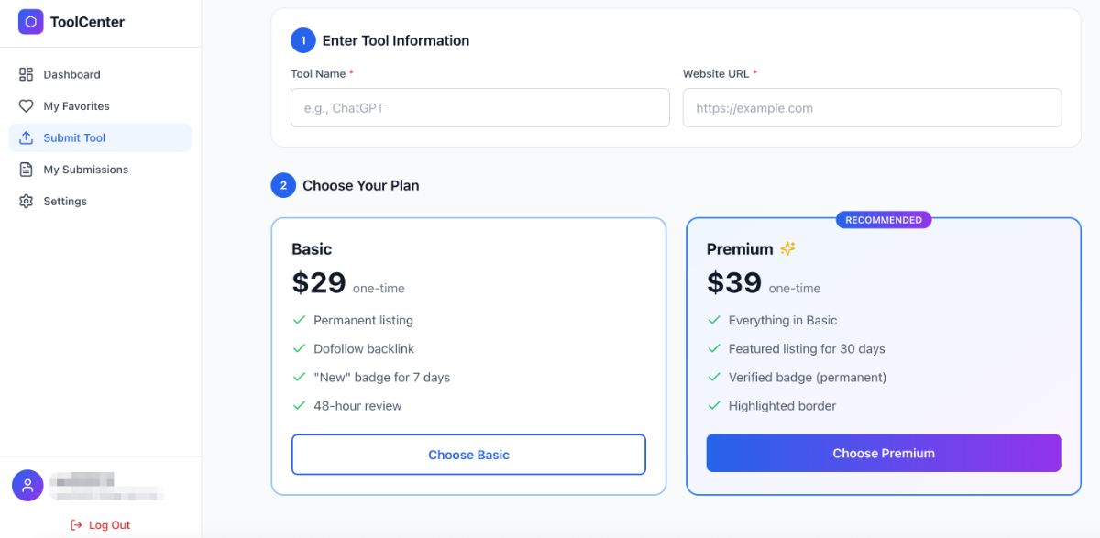Open My Favorites in sidebar
This screenshot has height=538, width=1100.
pyautogui.click(x=76, y=106)
